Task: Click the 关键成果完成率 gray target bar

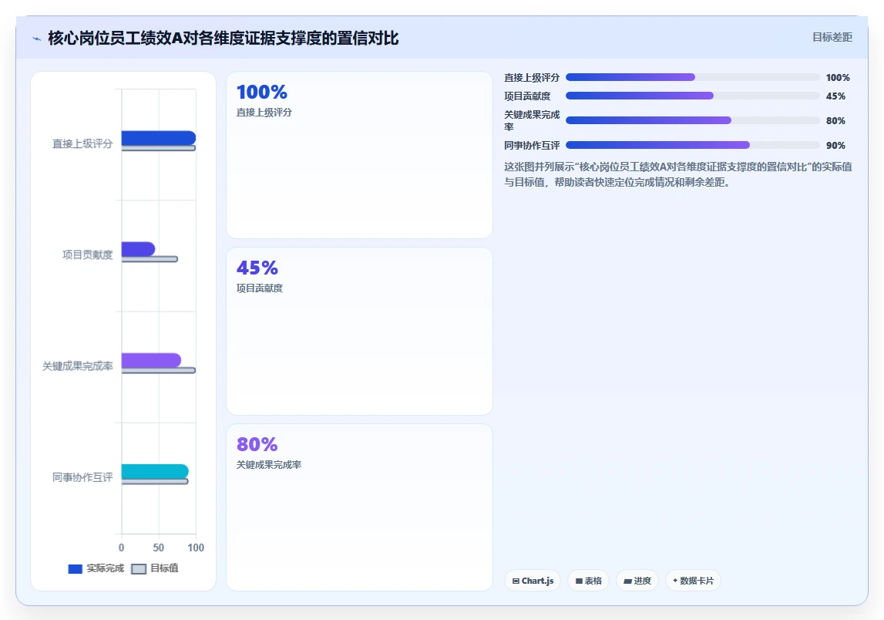Action: [x=159, y=371]
